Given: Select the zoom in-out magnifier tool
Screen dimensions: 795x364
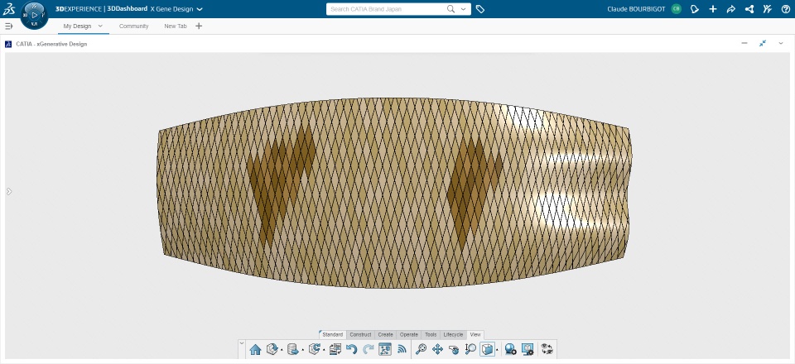Looking at the screenshot, I should pos(470,349).
